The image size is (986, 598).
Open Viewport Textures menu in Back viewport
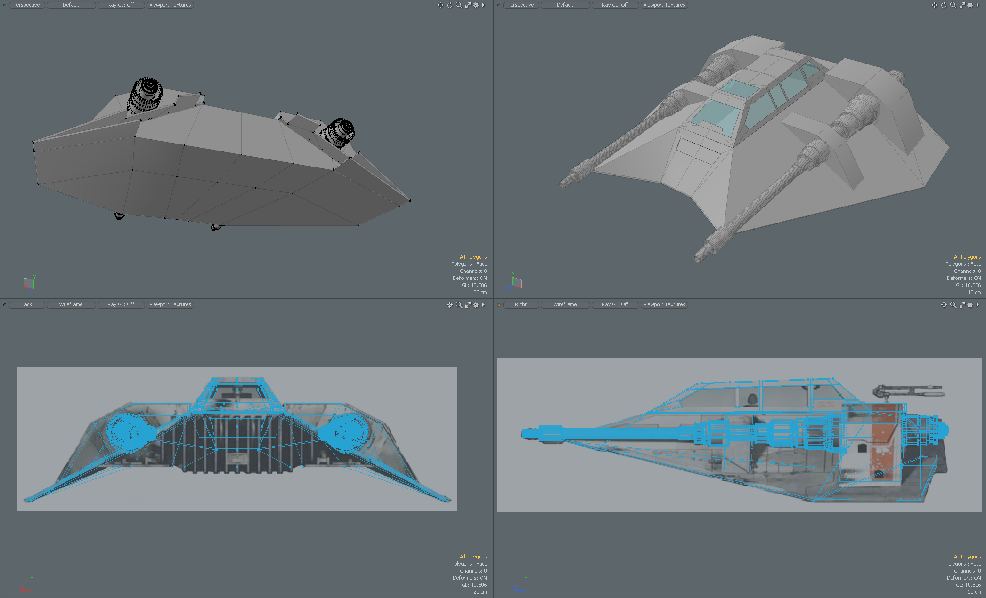[170, 305]
